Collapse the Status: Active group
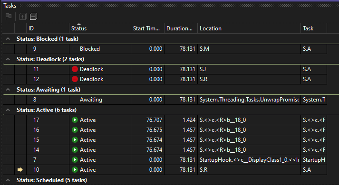This screenshot has height=185, width=339. pos(8,110)
